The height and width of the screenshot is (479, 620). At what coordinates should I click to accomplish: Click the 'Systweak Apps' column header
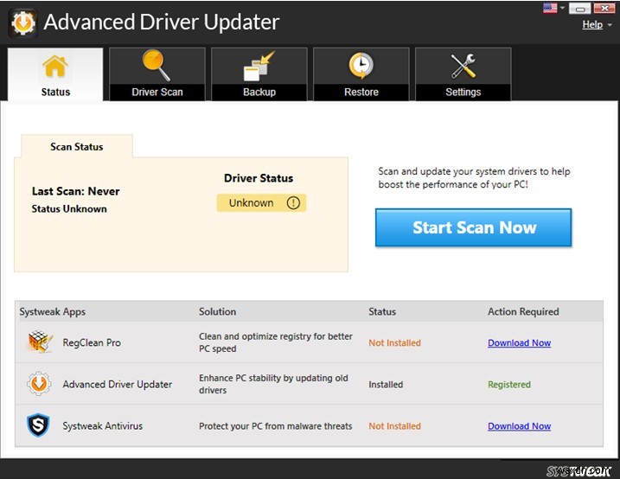pyautogui.click(x=53, y=312)
